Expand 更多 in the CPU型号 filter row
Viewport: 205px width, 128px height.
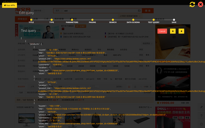[x=148, y=55]
